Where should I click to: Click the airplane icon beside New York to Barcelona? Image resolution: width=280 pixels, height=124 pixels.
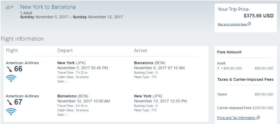tap(10, 7)
